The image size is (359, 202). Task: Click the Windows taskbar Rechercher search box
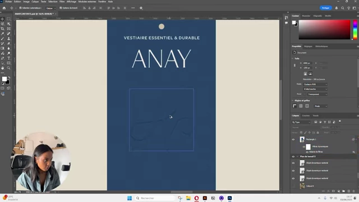click(155, 198)
